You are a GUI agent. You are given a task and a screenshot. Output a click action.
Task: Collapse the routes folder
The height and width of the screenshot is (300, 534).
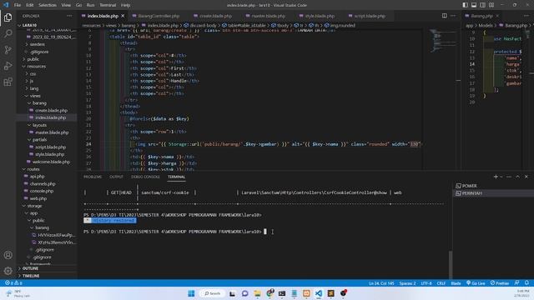(47, 169)
